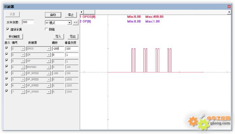Click the 停止 stop button
Viewport: 235px width, 134px height.
pos(71,15)
